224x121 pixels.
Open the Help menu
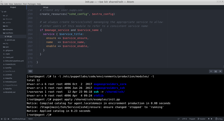click(39, 4)
